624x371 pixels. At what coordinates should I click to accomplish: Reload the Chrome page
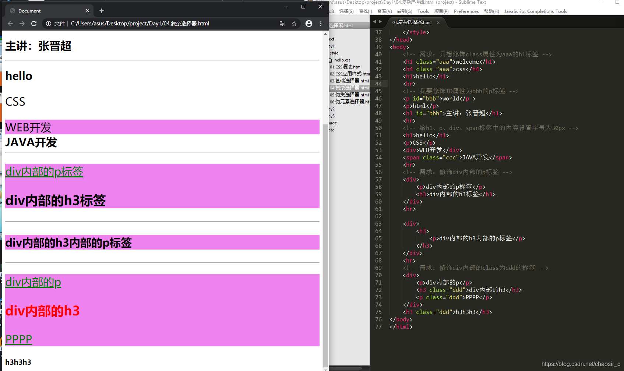[34, 24]
